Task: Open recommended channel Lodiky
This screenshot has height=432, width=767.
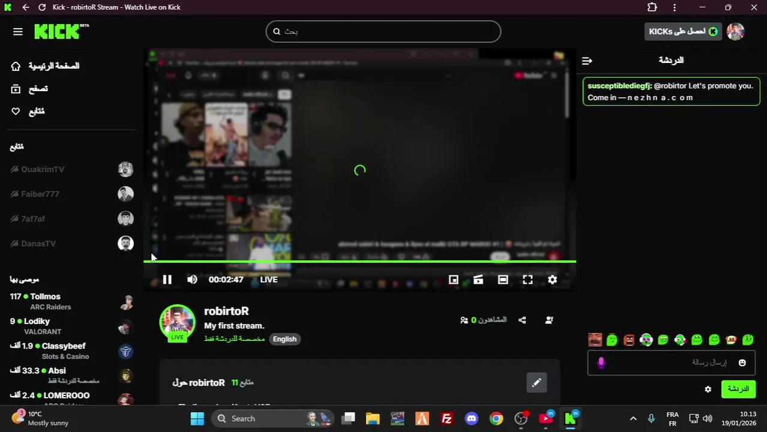Action: [x=71, y=326]
